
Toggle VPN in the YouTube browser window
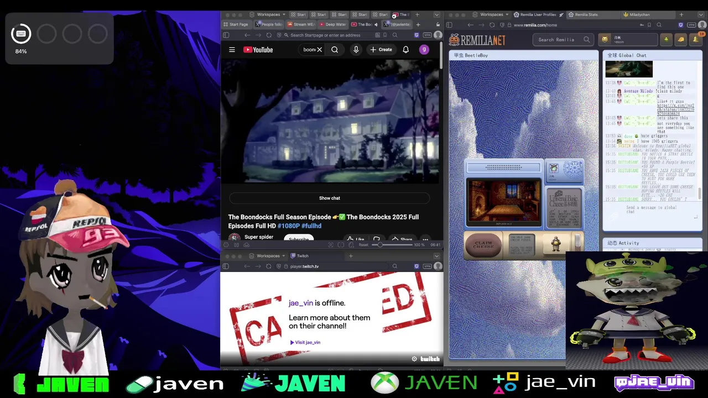pyautogui.click(x=427, y=35)
